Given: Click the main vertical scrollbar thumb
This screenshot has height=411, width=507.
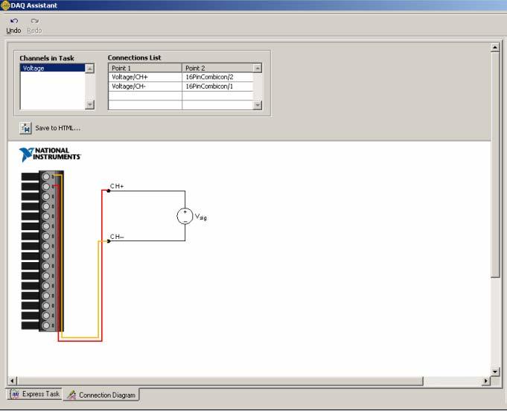Looking at the screenshot, I should pos(495,165).
